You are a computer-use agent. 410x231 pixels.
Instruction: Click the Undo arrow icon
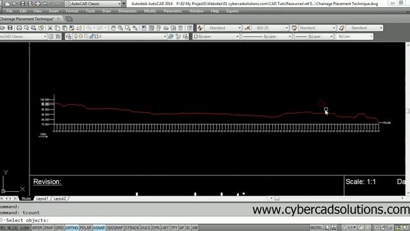[89, 28]
